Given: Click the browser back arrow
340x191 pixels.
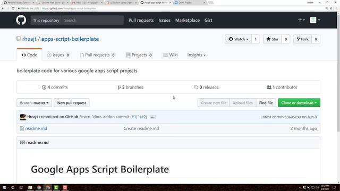Looking at the screenshot, I should tap(3, 8).
